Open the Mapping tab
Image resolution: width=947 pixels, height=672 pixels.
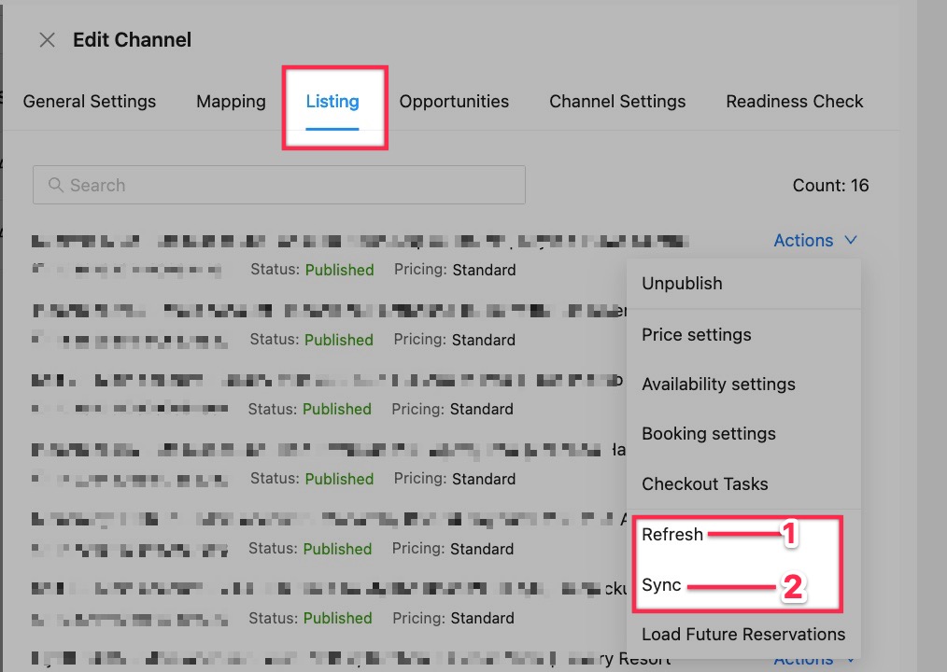[231, 102]
